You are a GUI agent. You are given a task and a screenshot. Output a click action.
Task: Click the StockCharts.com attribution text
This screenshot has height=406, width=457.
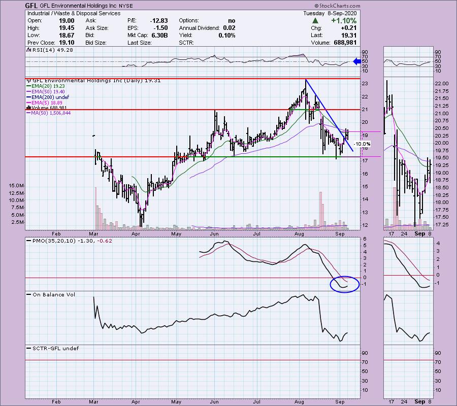337,6
